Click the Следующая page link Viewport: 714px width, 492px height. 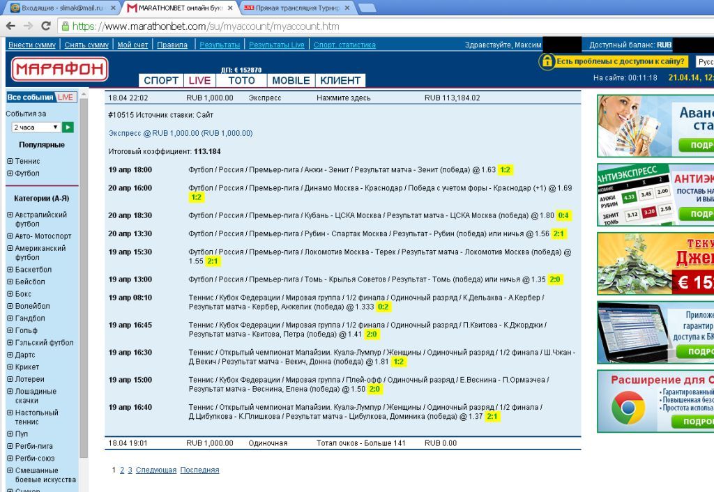pos(156,470)
